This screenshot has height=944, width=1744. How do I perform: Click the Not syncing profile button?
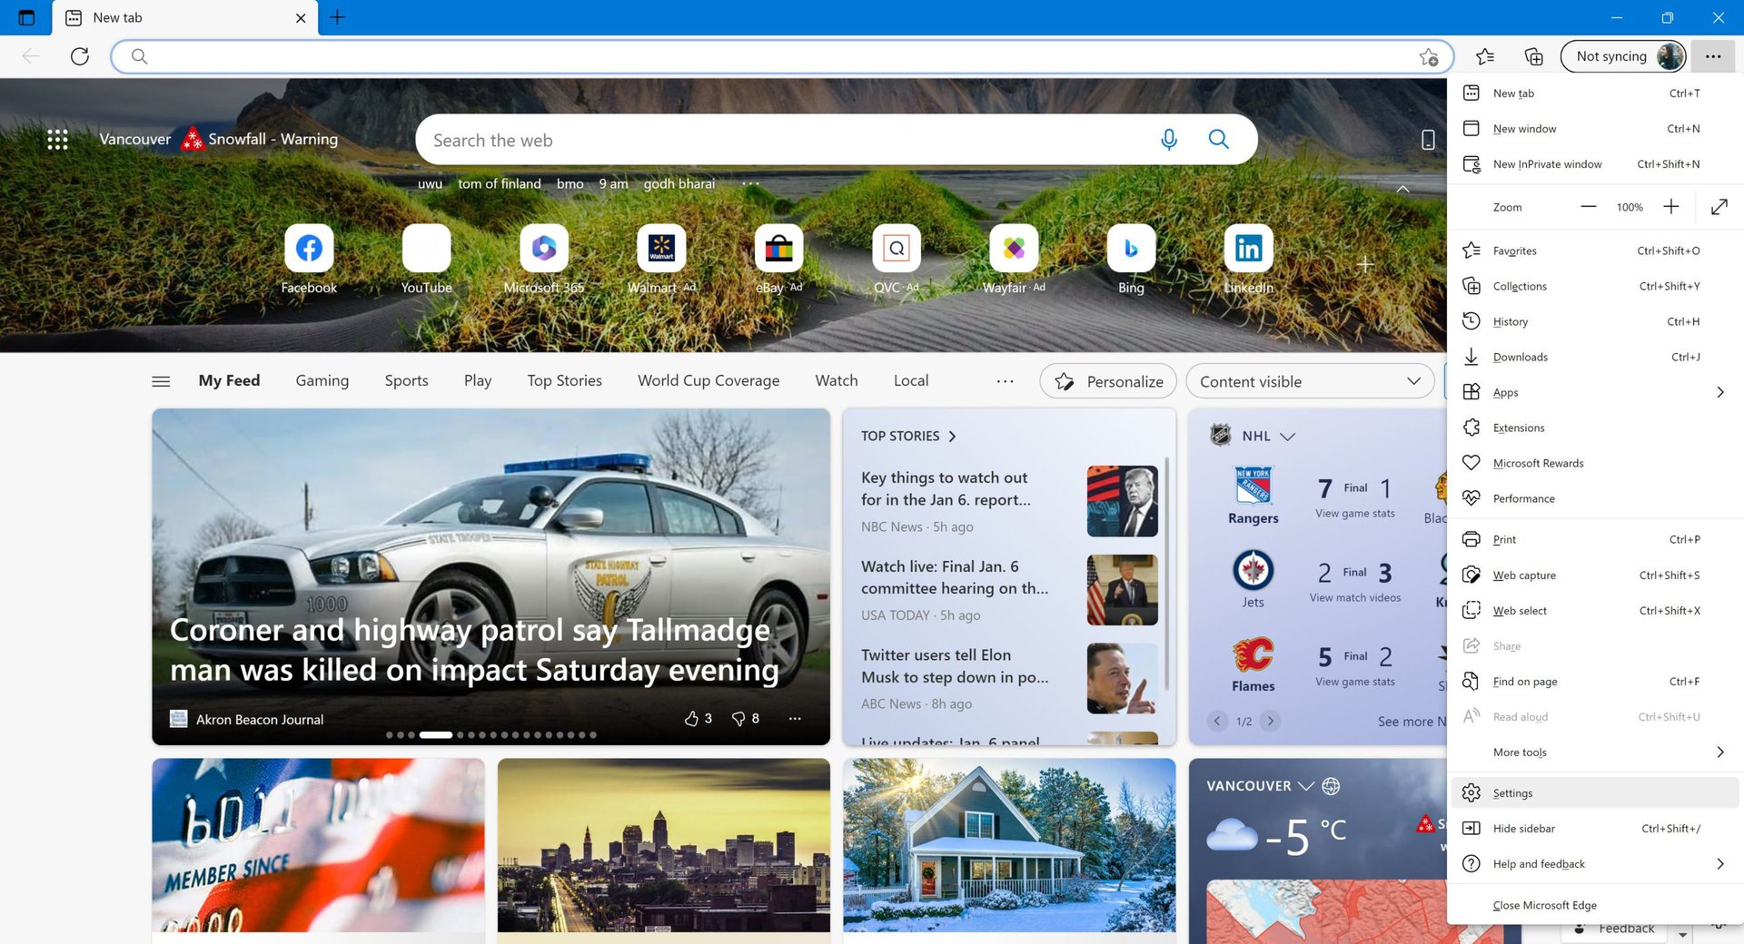click(x=1623, y=56)
